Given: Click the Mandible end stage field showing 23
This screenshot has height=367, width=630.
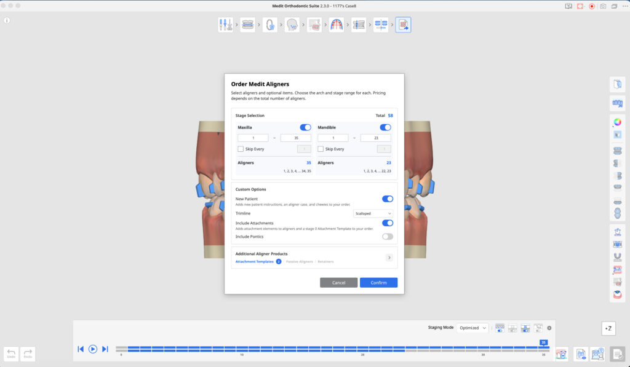Looking at the screenshot, I should pos(376,138).
